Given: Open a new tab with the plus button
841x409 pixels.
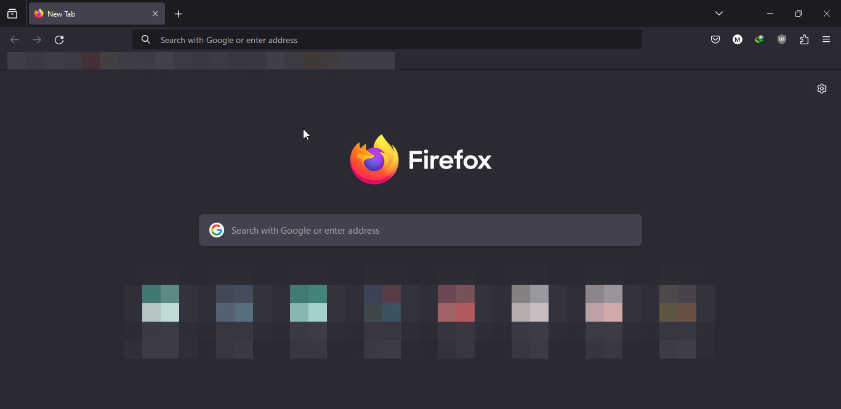Looking at the screenshot, I should click(x=179, y=14).
